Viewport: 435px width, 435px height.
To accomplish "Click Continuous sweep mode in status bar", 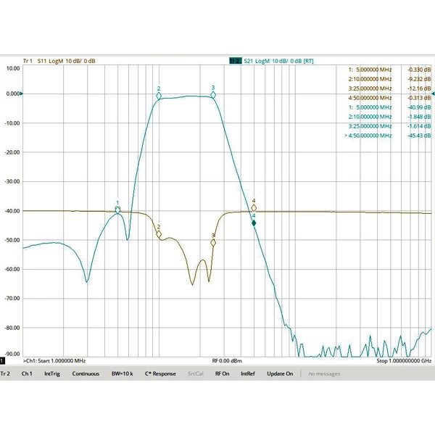I will point(86,373).
